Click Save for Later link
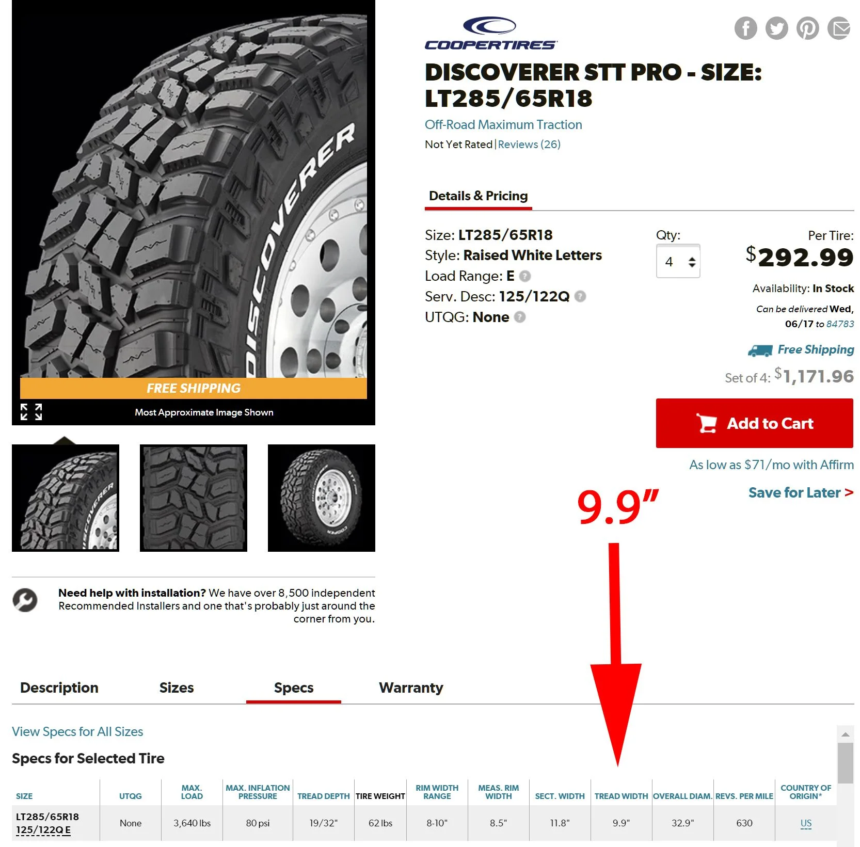Image resolution: width=860 pixels, height=847 pixels. [x=801, y=493]
